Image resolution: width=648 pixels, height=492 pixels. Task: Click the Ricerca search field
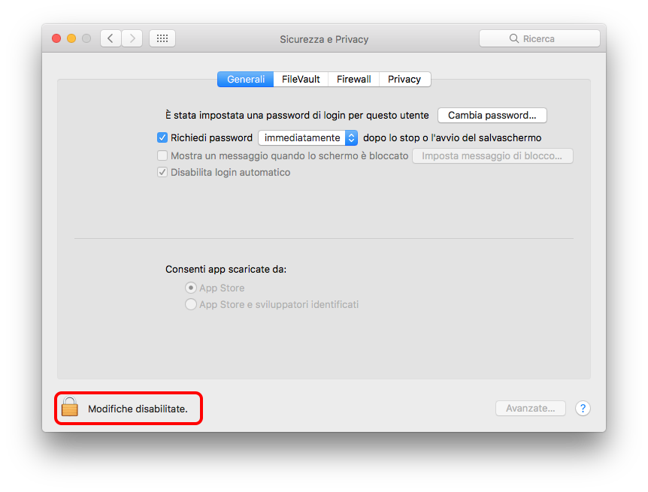coord(539,38)
